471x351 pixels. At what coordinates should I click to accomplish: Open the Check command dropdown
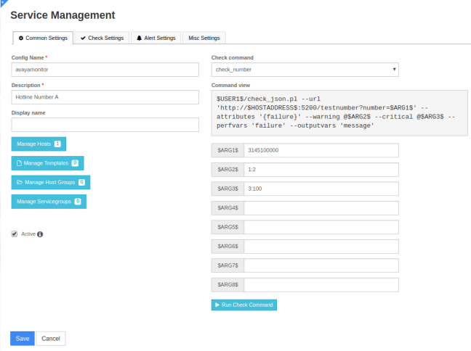pos(305,70)
